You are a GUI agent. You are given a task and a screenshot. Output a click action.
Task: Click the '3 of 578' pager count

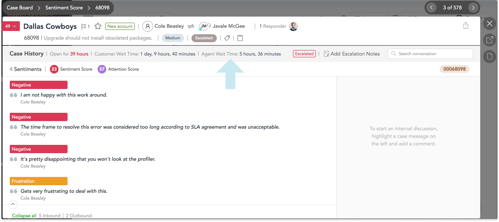452,8
